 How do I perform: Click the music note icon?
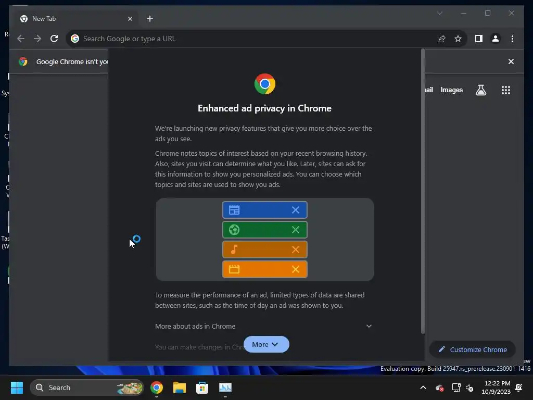234,249
